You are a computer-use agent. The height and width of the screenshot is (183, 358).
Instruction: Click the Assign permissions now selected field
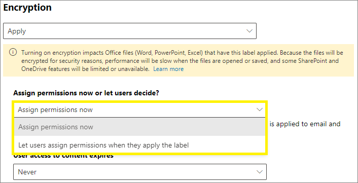[x=140, y=110]
